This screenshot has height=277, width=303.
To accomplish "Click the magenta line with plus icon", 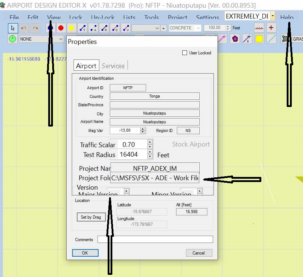I will [x=222, y=39].
